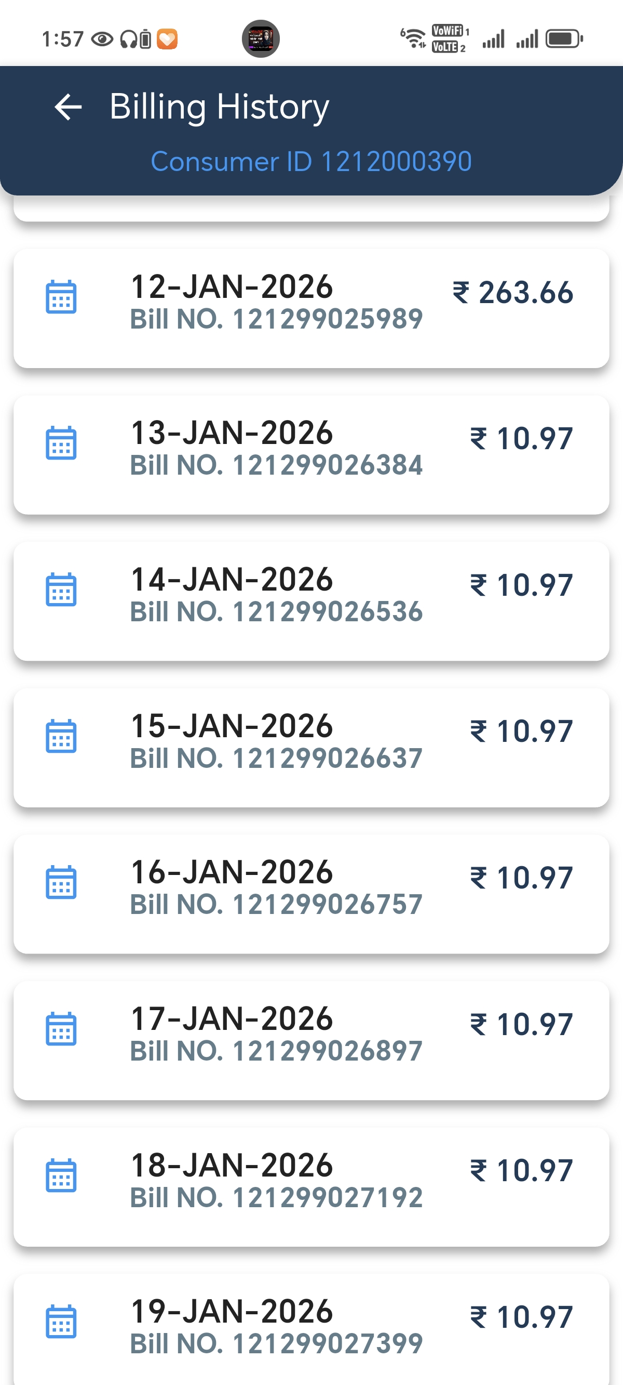This screenshot has width=623, height=1385.
Task: Tap calendar icon for 15-JAN-2026 bill
Action: [61, 736]
